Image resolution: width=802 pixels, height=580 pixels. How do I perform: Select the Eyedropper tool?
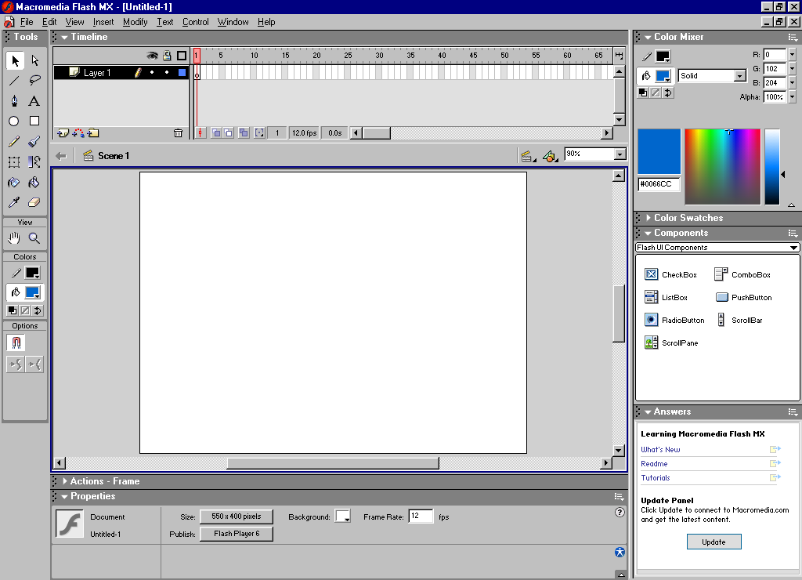click(x=14, y=203)
